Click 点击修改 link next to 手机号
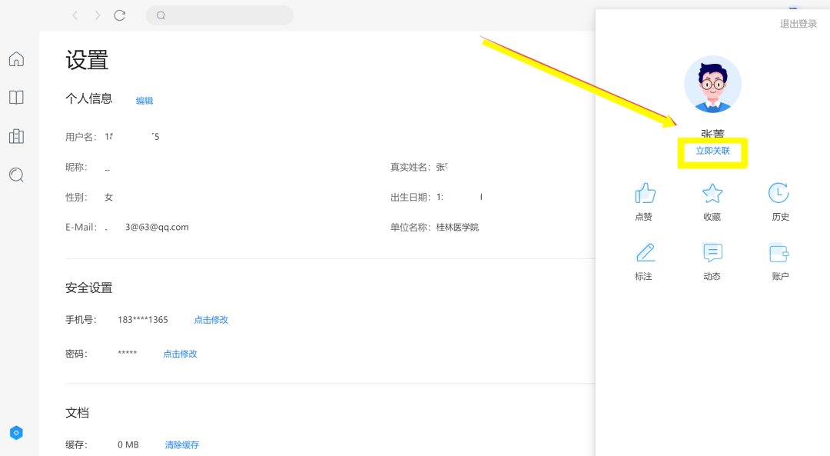 point(211,320)
